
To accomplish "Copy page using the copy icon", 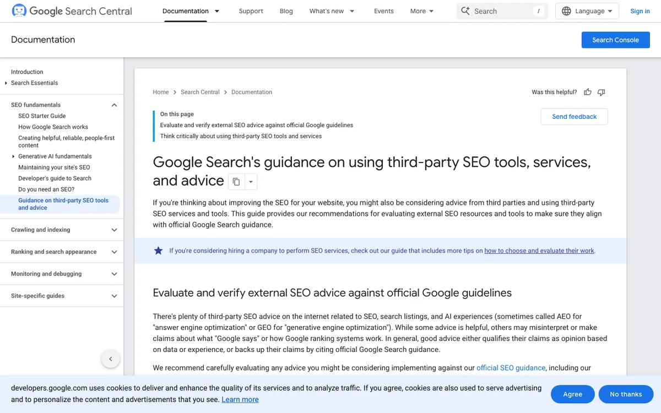I will pos(236,182).
